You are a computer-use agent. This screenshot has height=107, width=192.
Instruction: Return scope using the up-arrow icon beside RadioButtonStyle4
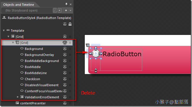point(4,18)
